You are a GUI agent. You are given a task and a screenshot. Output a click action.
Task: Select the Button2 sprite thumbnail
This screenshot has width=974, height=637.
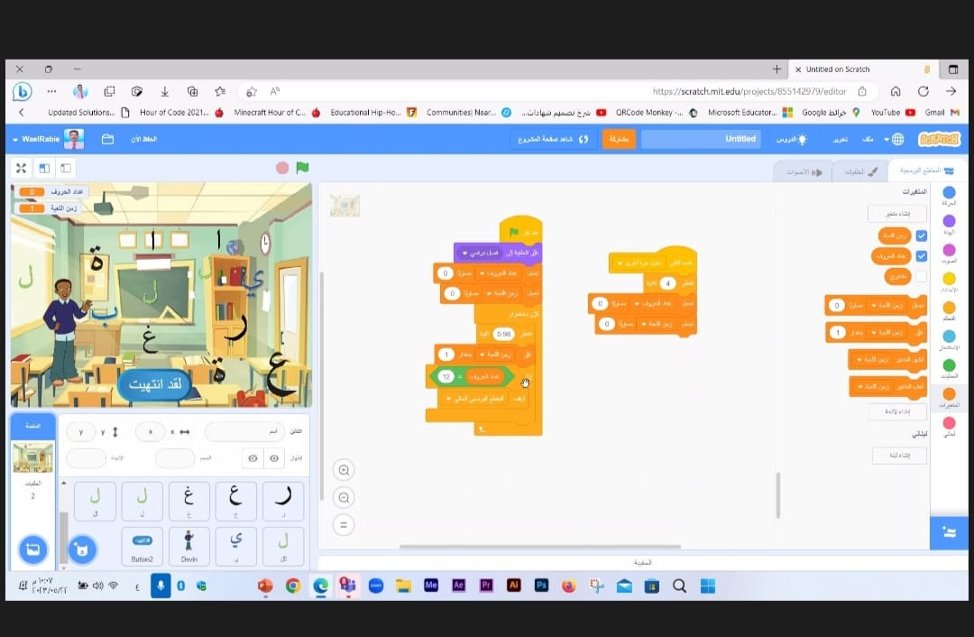pos(142,546)
